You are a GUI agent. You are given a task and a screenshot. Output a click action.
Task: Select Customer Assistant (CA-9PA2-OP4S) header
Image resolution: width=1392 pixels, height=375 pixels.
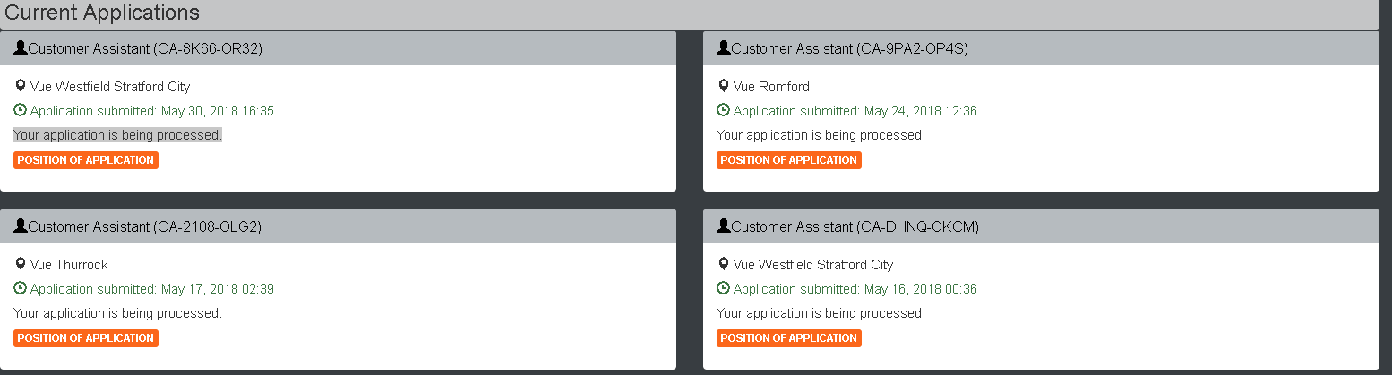point(1041,48)
